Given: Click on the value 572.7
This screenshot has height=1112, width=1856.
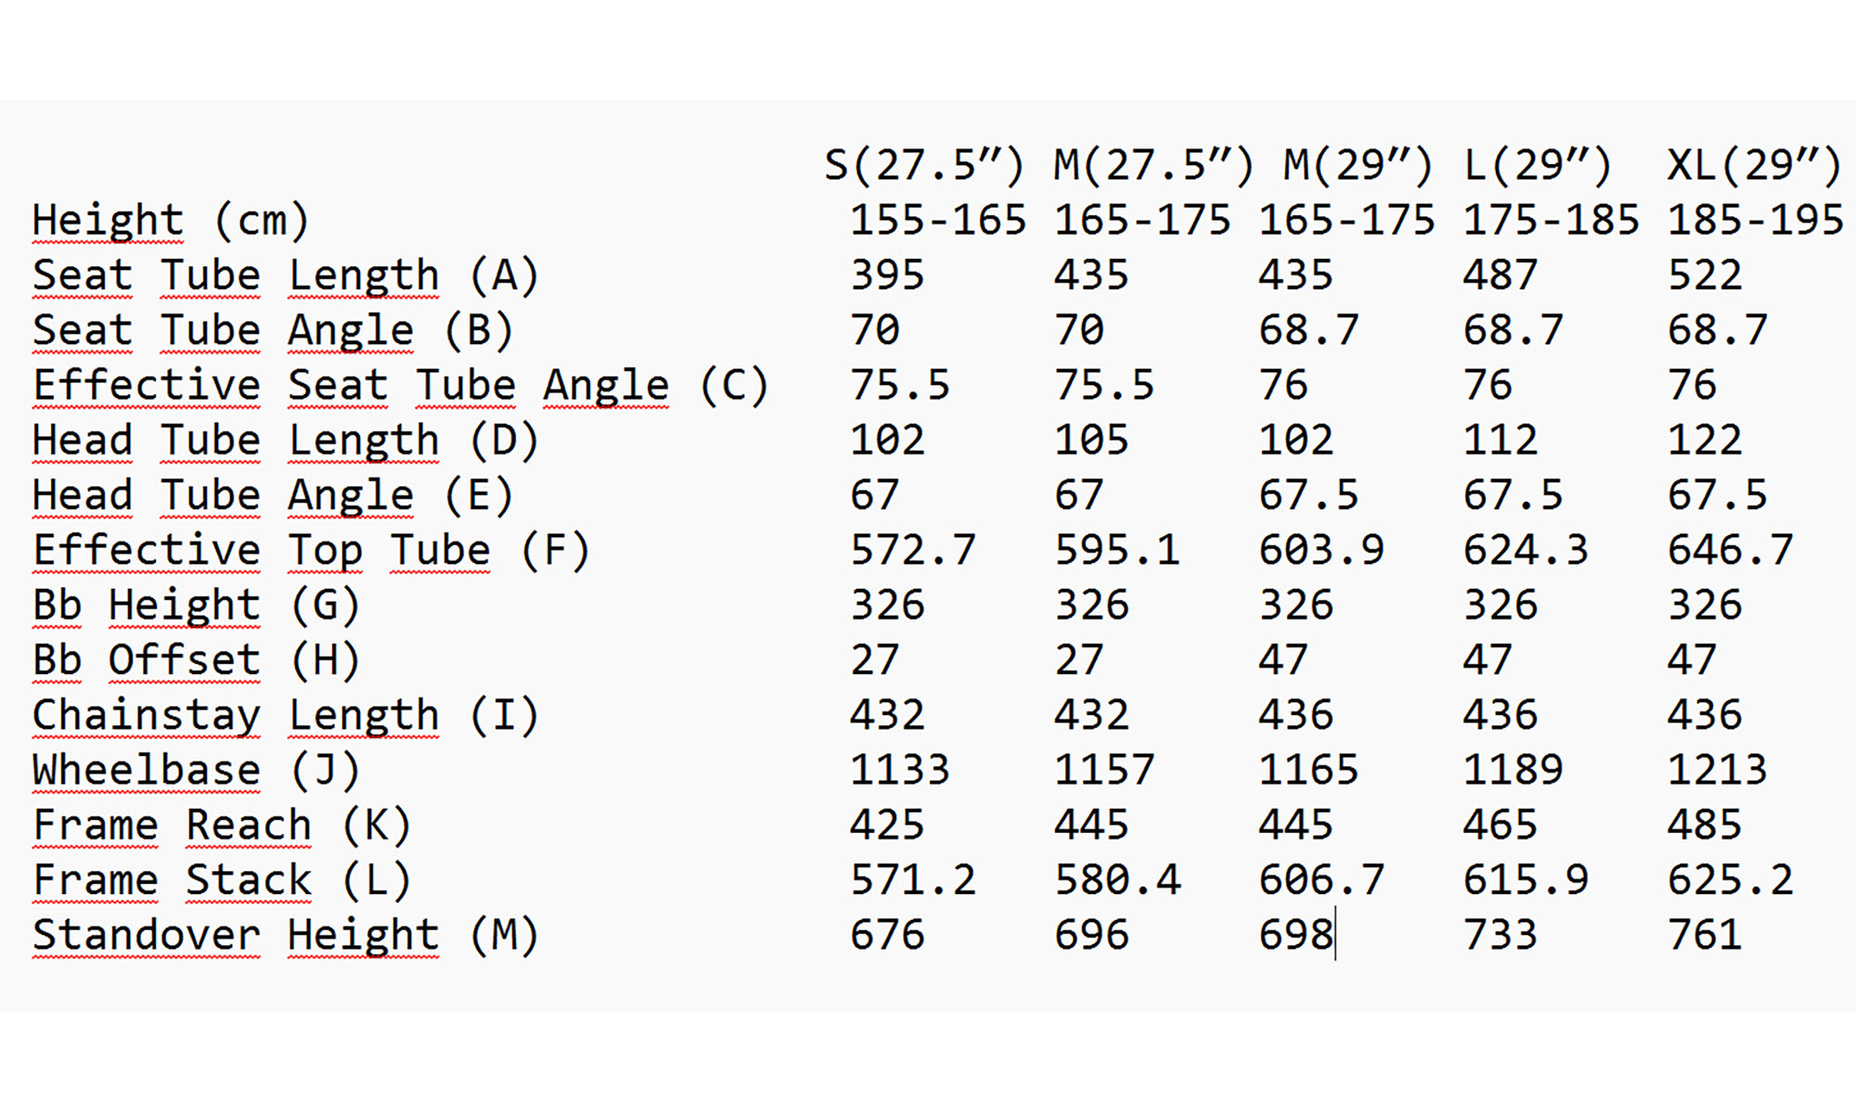Looking at the screenshot, I should tap(913, 550).
